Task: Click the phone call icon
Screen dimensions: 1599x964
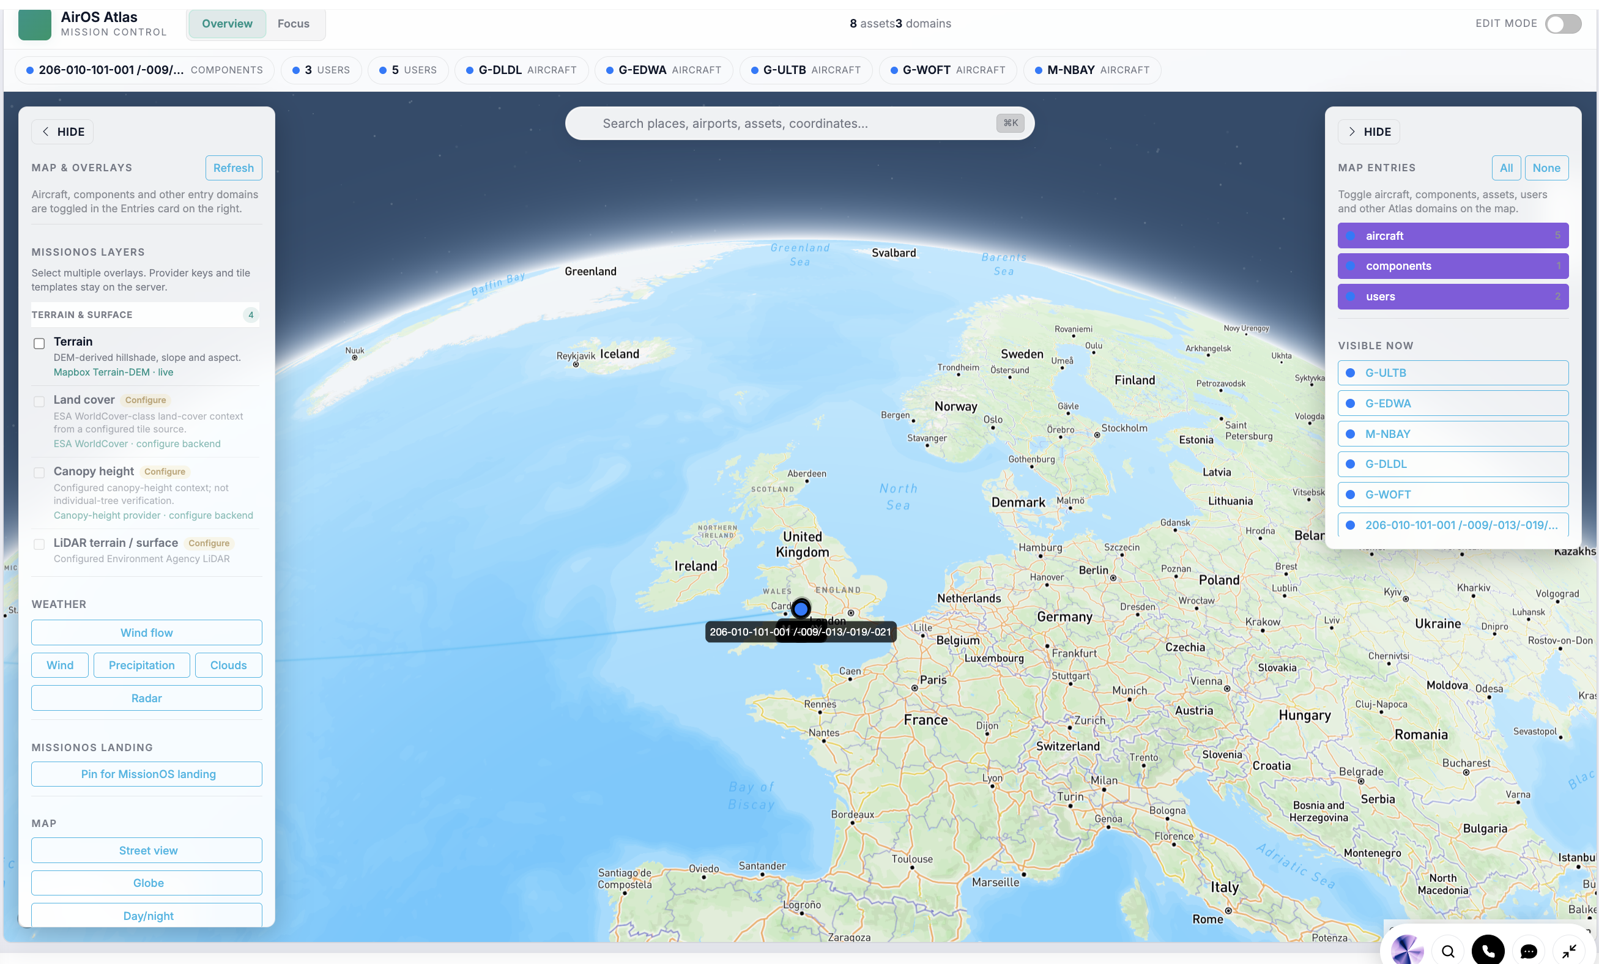Action: click(x=1488, y=951)
